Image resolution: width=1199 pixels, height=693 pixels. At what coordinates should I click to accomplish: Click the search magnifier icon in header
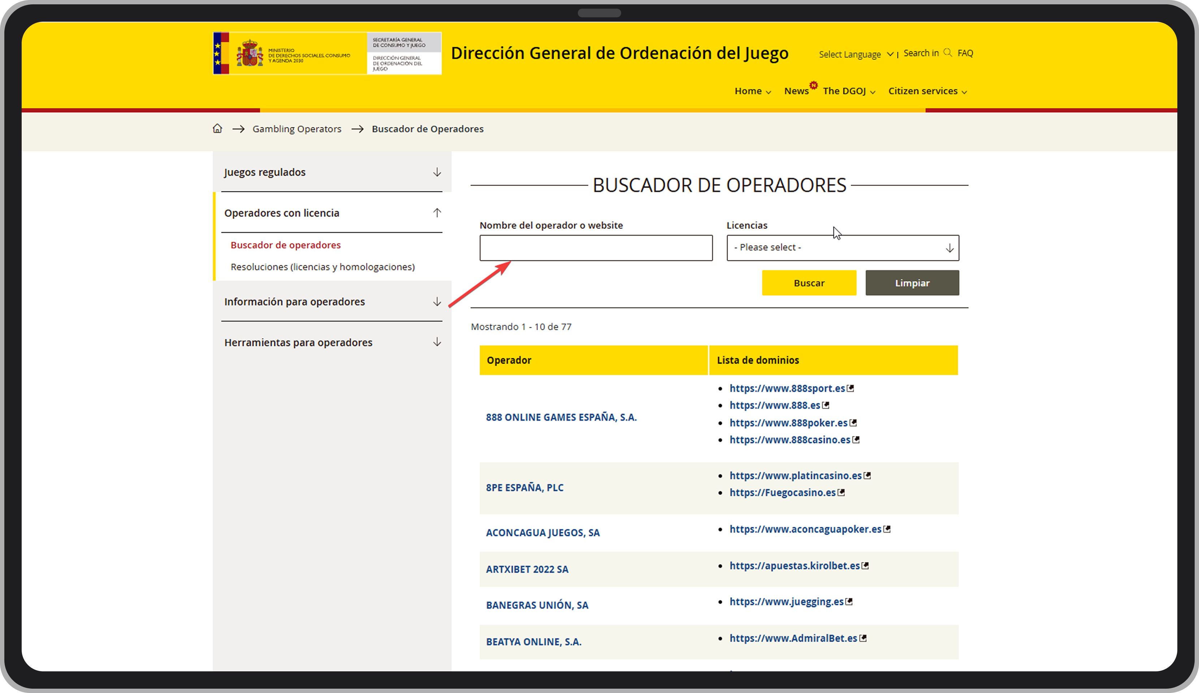coord(947,53)
